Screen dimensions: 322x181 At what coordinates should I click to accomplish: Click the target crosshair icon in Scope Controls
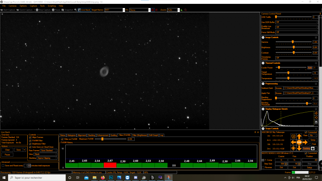click(293, 148)
